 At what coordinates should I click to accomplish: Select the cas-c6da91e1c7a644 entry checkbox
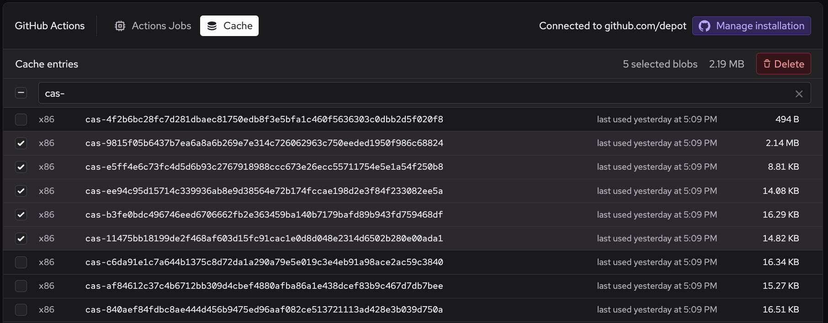click(x=21, y=262)
